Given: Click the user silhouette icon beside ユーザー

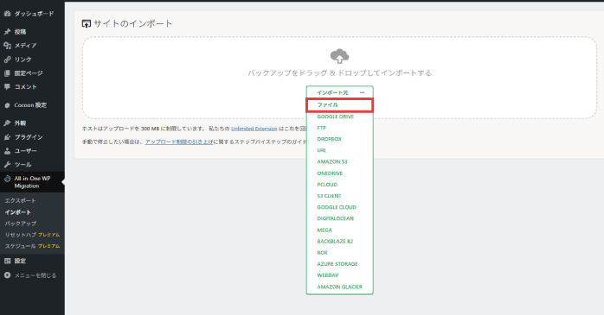Looking at the screenshot, I should point(7,151).
